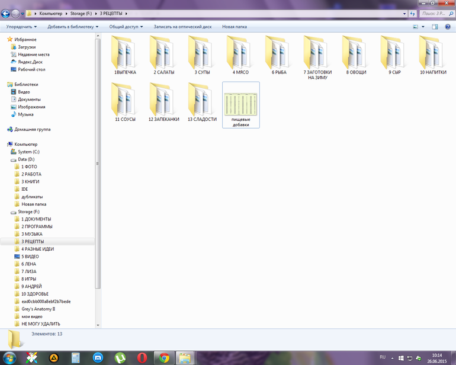
Task: Select Домашняя группа in navigation pane
Action: pos(33,129)
